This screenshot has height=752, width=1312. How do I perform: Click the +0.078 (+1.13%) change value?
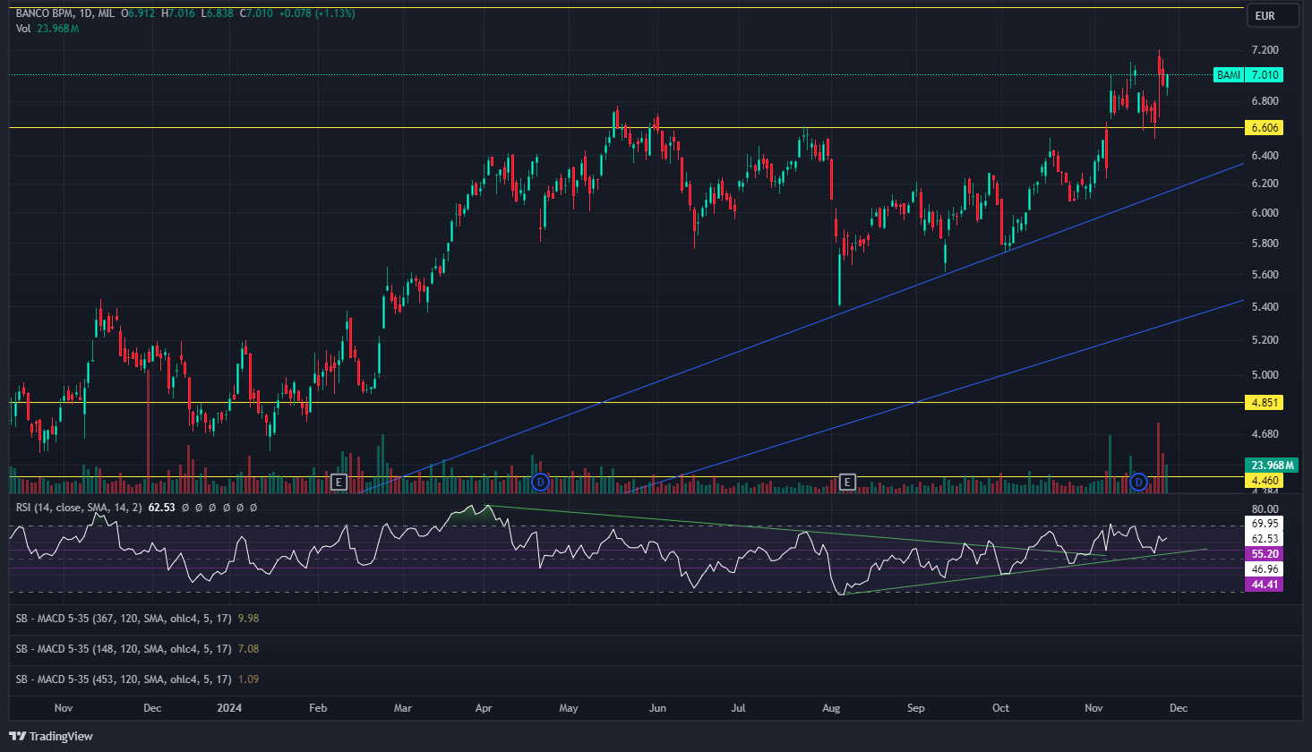[x=317, y=13]
